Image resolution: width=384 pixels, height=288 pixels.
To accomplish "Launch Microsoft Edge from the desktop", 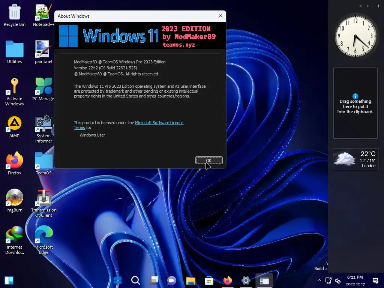I will 43,240.
